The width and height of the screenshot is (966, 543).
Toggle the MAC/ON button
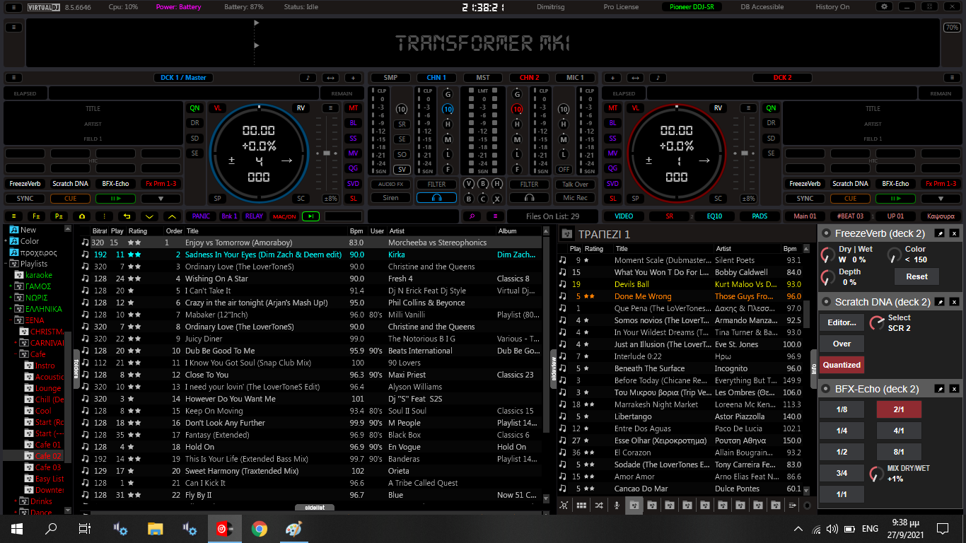(284, 216)
